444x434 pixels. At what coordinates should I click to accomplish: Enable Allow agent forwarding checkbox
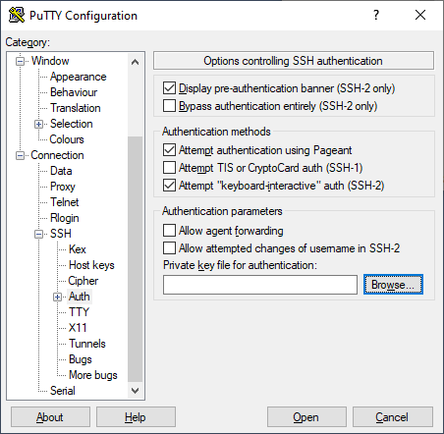tap(169, 231)
